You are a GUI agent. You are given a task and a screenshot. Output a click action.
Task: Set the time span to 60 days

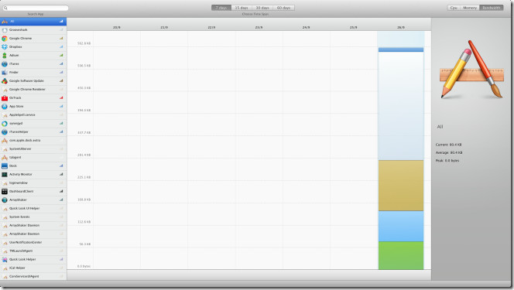click(x=283, y=8)
